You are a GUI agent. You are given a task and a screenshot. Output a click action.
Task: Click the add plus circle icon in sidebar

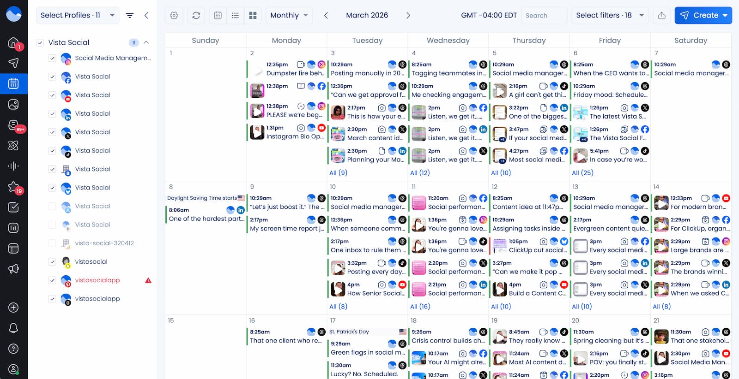pyautogui.click(x=13, y=308)
